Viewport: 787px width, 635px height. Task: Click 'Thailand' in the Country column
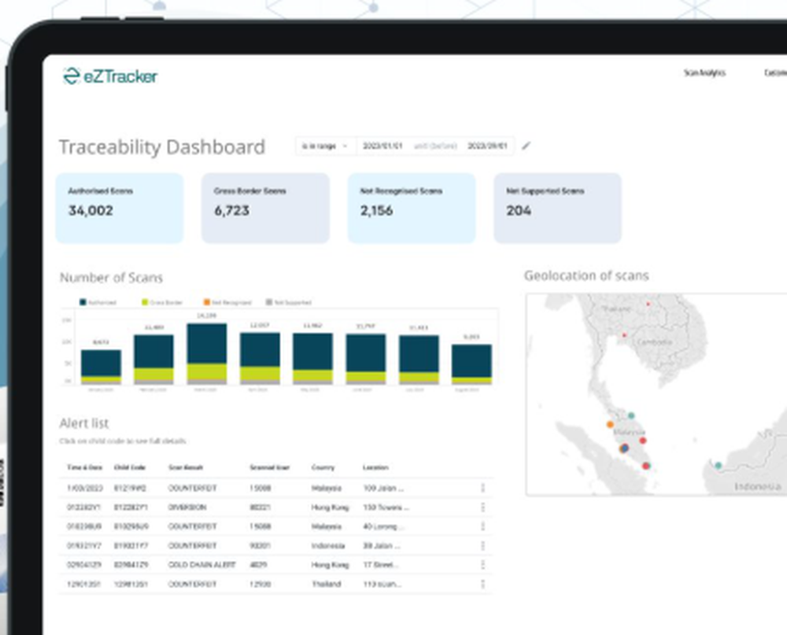[x=327, y=585]
